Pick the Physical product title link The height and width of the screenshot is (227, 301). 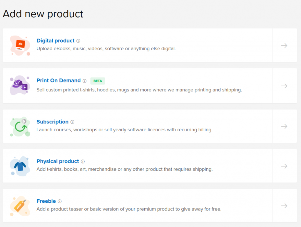tap(58, 161)
